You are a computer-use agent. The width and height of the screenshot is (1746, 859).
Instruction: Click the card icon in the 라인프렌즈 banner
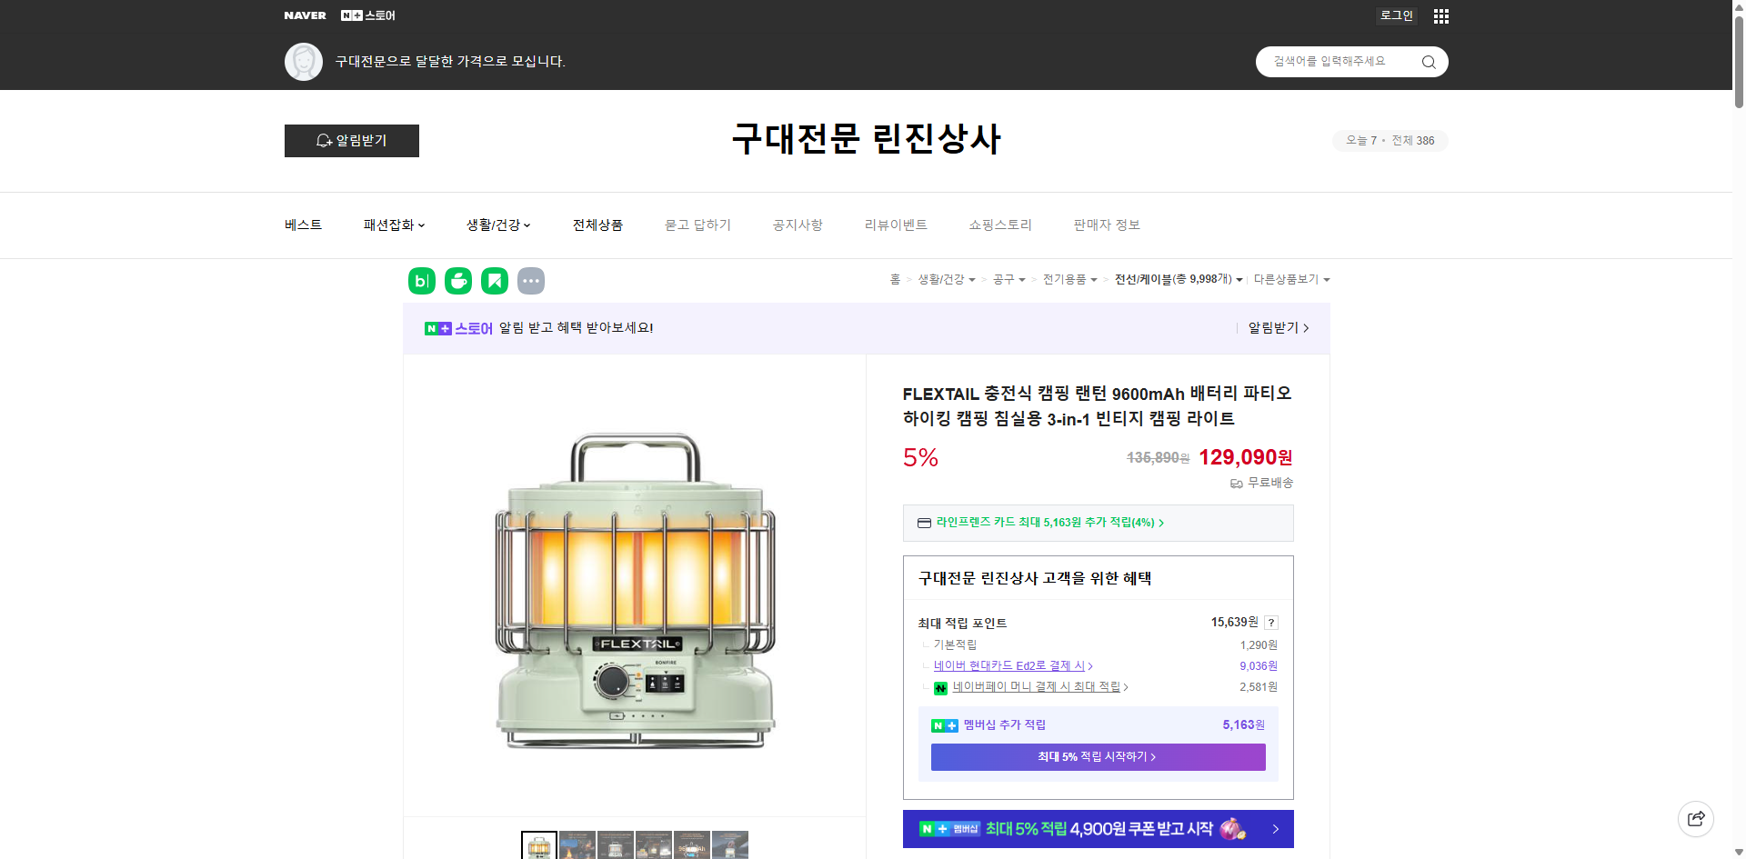pyautogui.click(x=923, y=523)
